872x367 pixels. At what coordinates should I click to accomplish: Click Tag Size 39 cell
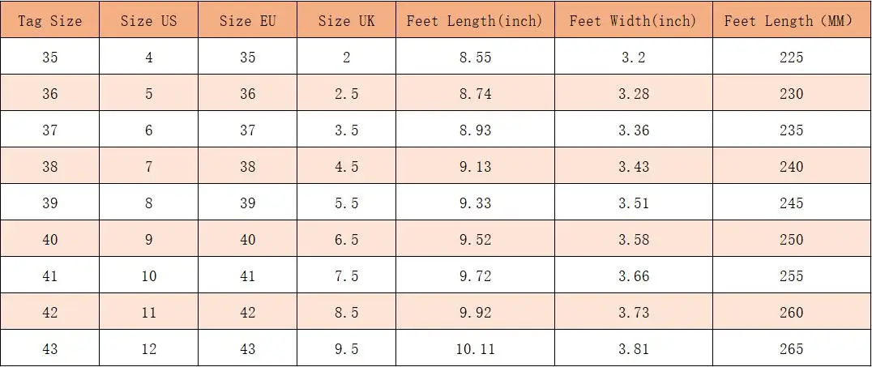coord(50,203)
